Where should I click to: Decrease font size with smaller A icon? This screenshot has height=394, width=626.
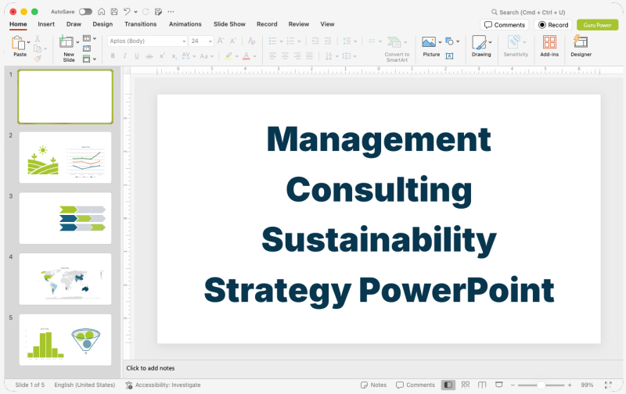pos(233,41)
